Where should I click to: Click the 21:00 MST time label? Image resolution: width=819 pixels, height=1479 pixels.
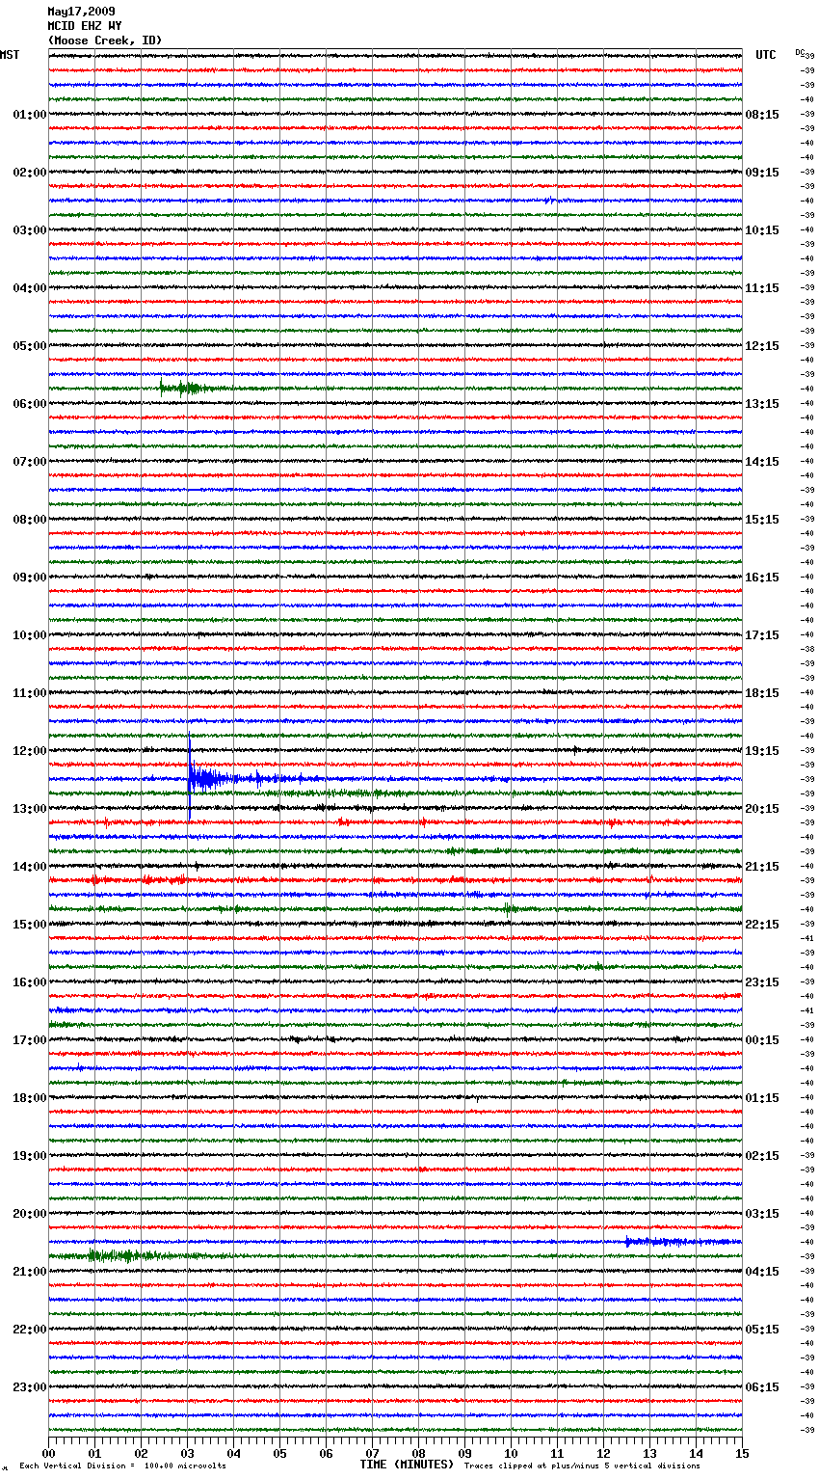coord(30,1272)
